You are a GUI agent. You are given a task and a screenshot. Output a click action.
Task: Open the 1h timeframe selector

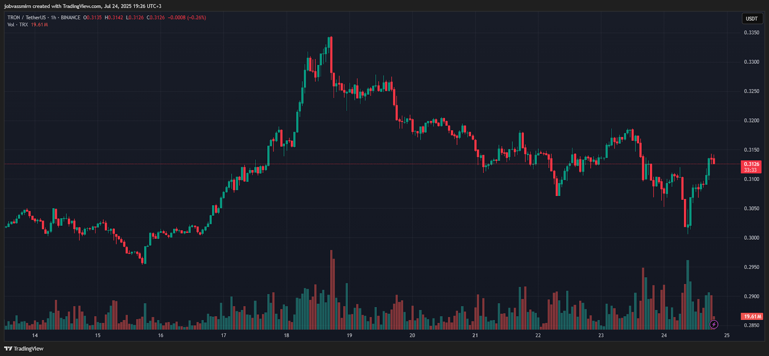click(53, 17)
